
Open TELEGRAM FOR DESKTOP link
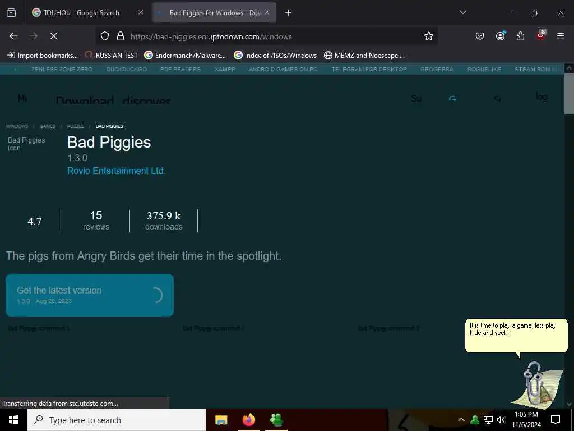pos(369,69)
